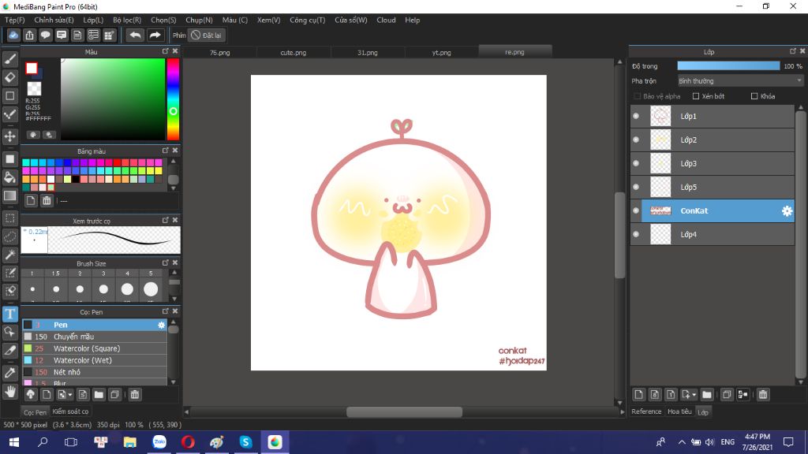Toggle visibility of Lớp5 layer

[x=636, y=187]
